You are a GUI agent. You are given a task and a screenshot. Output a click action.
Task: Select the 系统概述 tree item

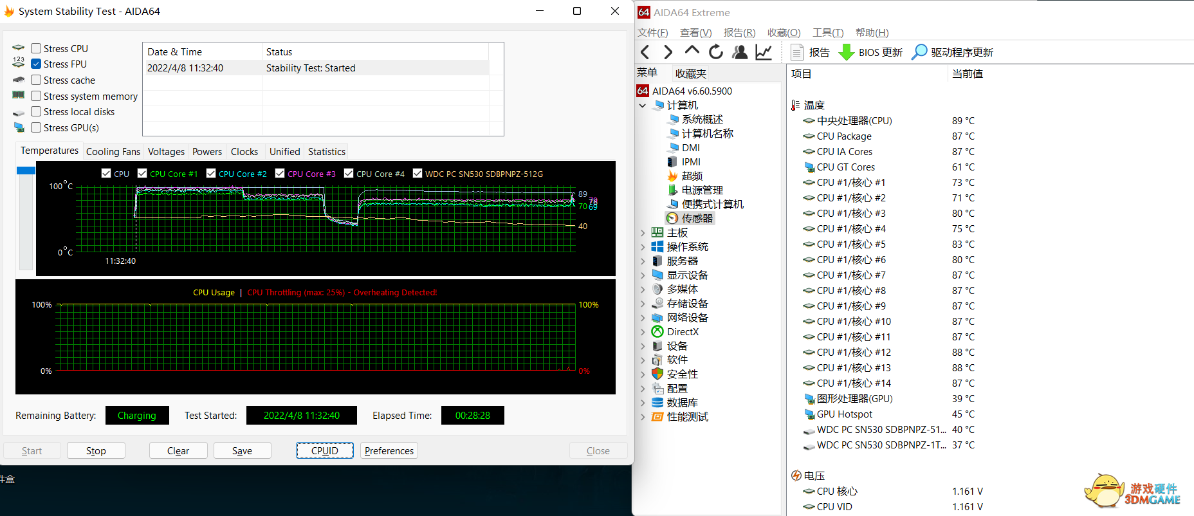[703, 120]
